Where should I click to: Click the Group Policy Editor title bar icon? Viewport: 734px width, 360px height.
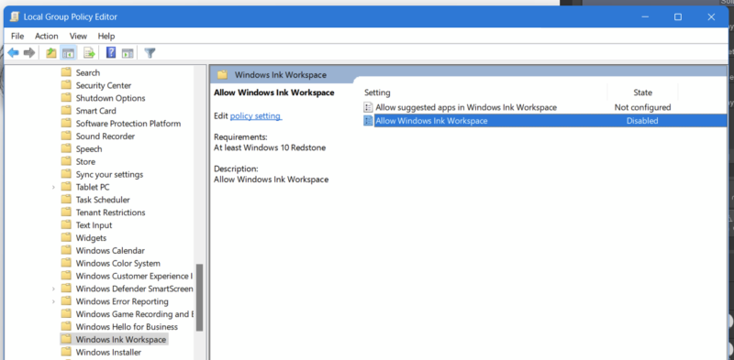coord(15,16)
